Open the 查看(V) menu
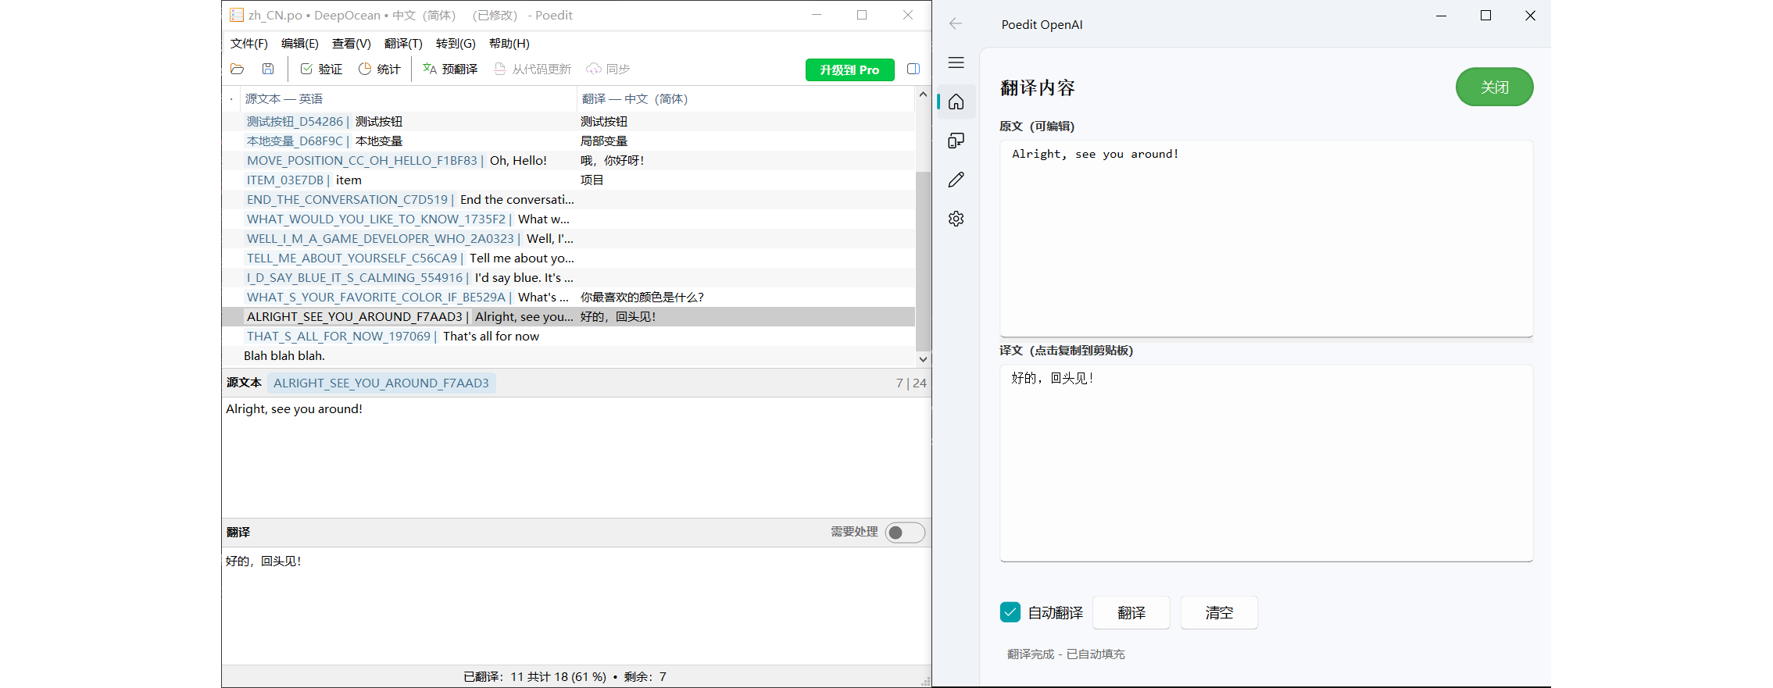Image resolution: width=1773 pixels, height=688 pixels. [352, 44]
